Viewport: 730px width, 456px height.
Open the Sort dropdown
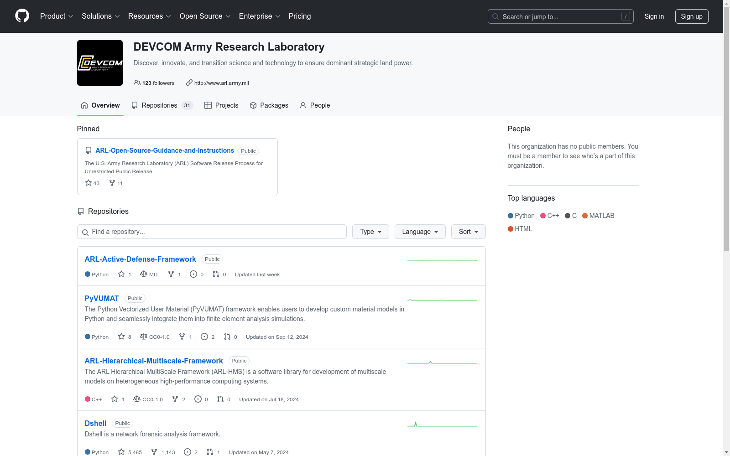click(x=469, y=232)
